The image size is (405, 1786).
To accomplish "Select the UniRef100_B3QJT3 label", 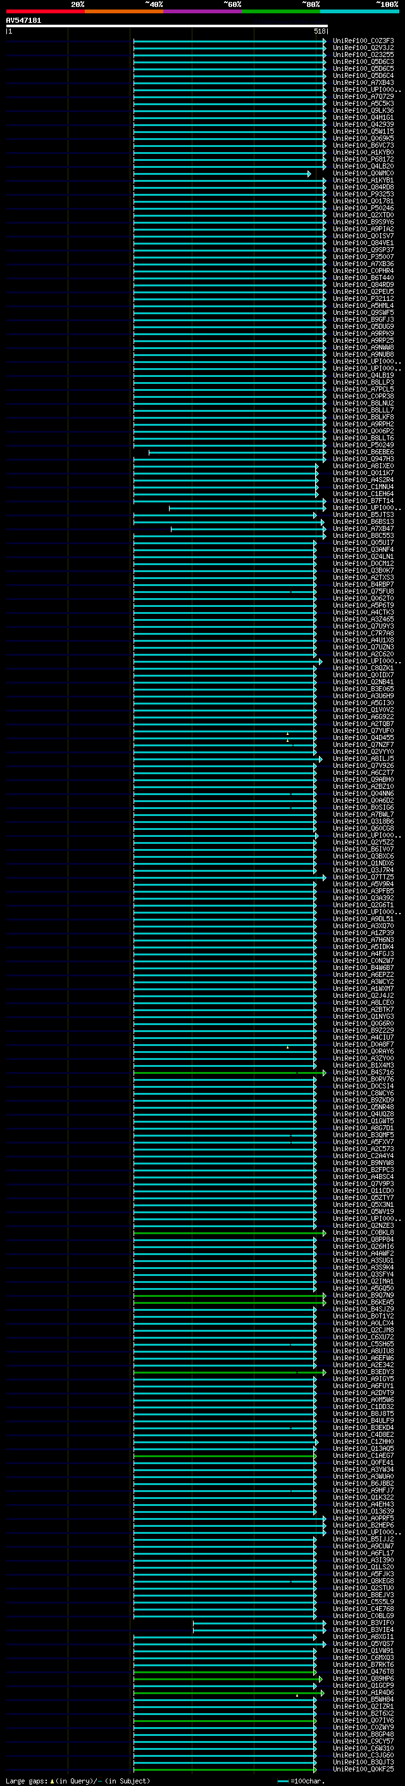I will coord(363,1763).
